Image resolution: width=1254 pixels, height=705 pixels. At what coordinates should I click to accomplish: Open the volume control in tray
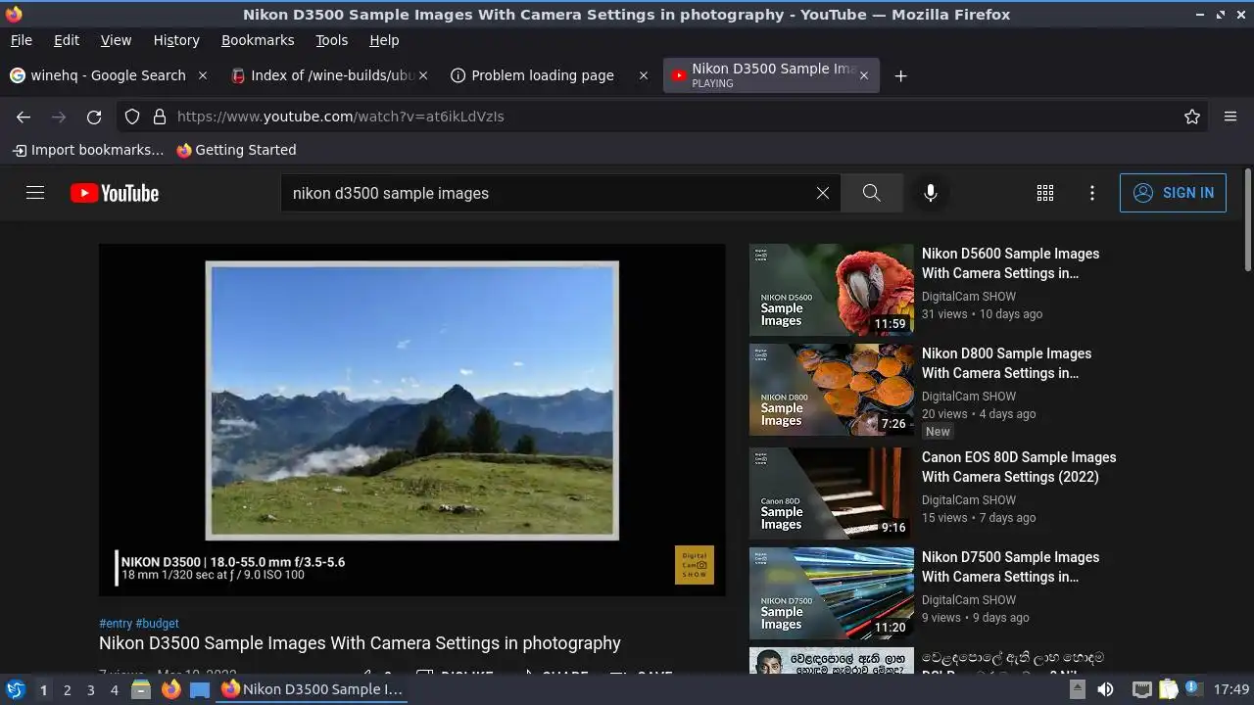pos(1105,689)
